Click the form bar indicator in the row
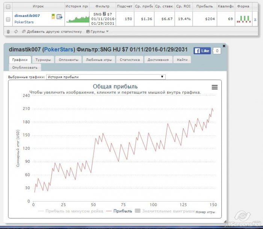This screenshot has width=263, height=229. click(x=244, y=19)
